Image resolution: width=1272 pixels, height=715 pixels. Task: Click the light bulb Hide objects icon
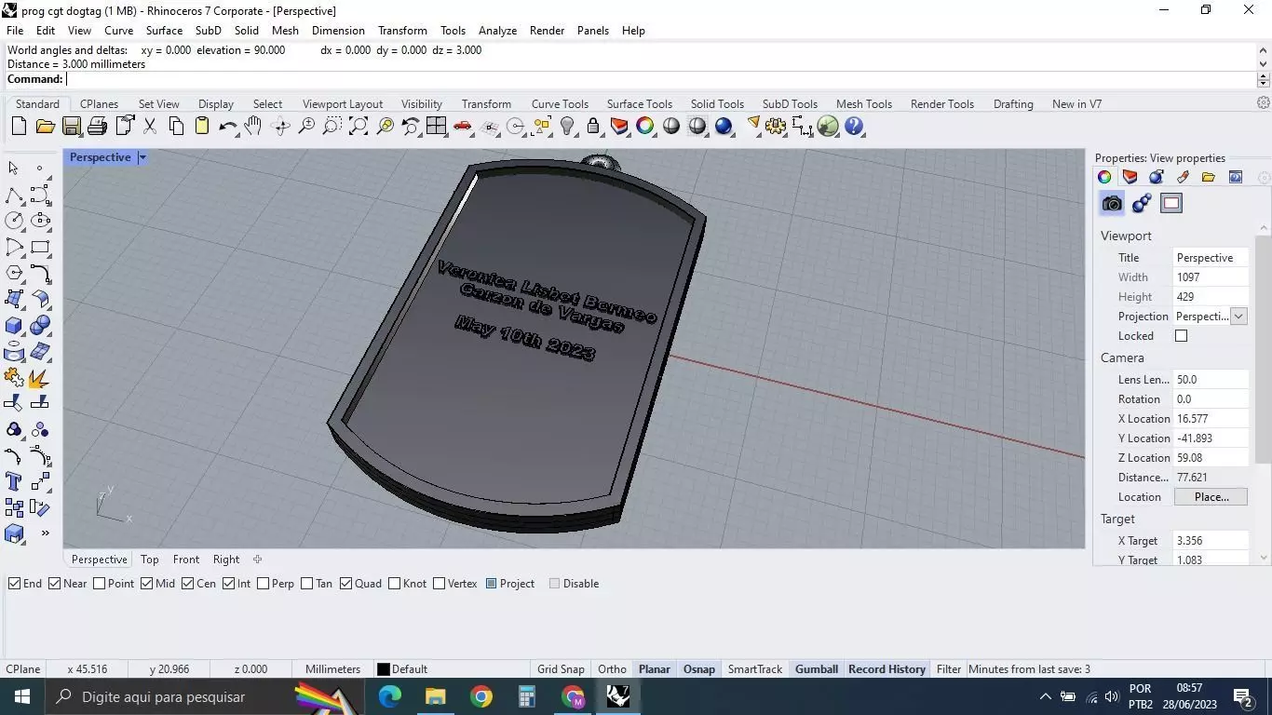[x=567, y=127]
